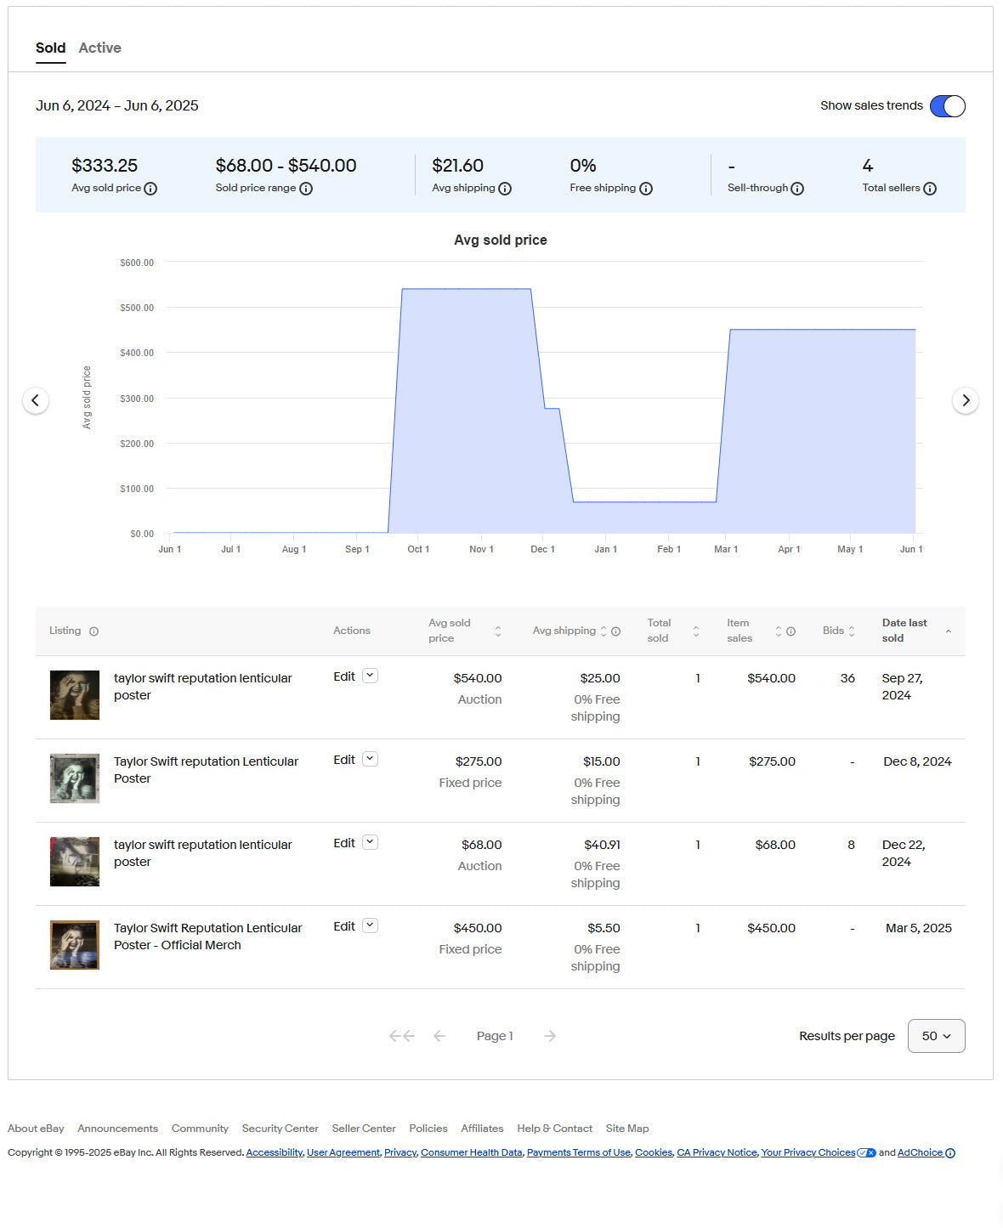Image resolution: width=1003 pixels, height=1228 pixels.
Task: Go to previous chart with left arrow
Action: pyautogui.click(x=36, y=400)
